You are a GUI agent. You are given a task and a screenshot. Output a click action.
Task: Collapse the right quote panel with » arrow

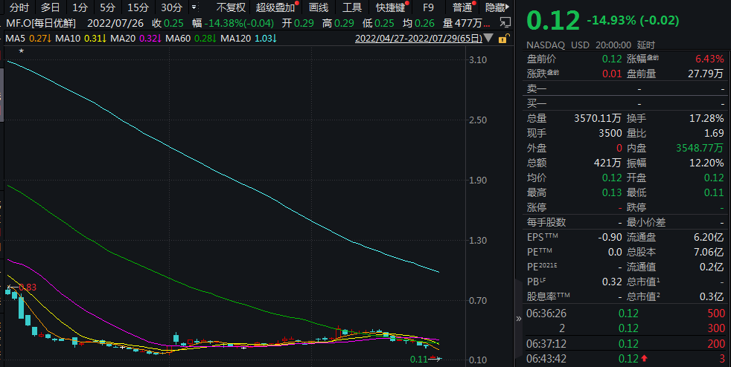click(x=519, y=318)
